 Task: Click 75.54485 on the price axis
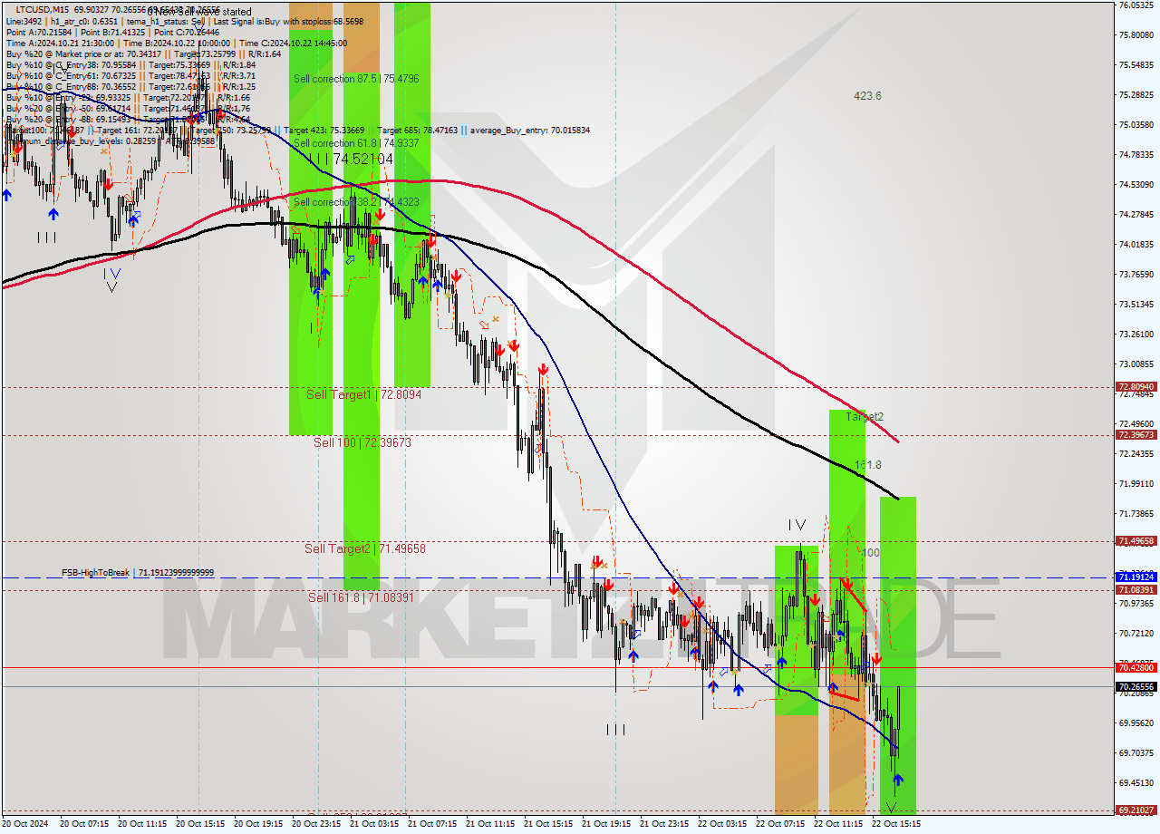(1136, 65)
